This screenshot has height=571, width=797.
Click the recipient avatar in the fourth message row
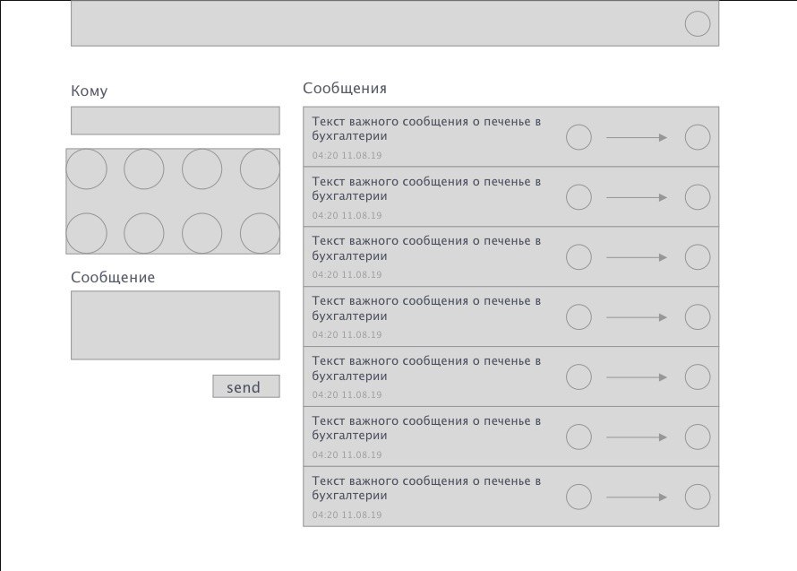698,317
